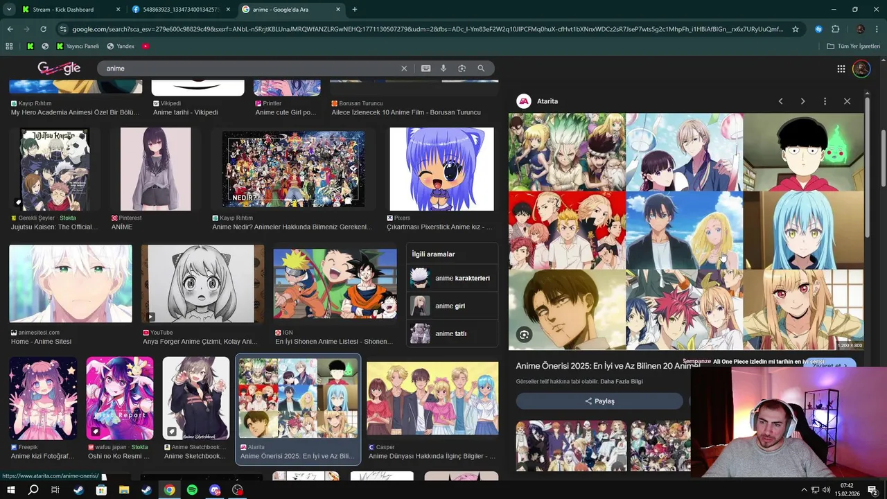Open Anime tarihi - Vikipedi link

tap(185, 112)
